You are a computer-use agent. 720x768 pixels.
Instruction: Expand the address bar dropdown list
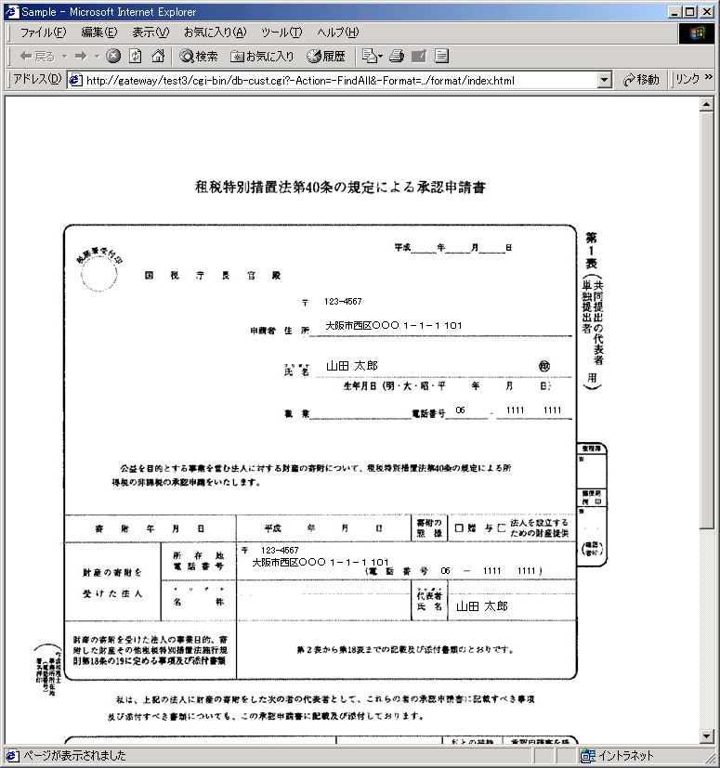tap(604, 80)
